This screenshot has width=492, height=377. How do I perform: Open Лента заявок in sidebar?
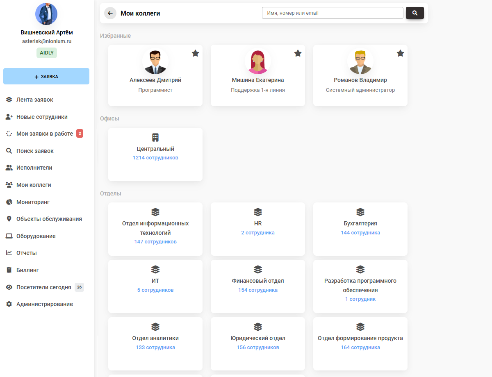[x=35, y=100]
